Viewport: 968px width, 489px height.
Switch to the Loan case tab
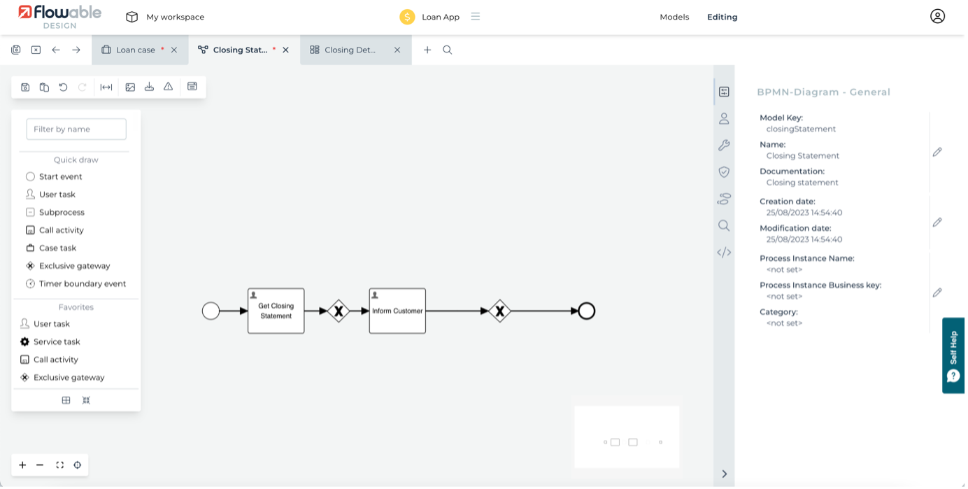[135, 50]
